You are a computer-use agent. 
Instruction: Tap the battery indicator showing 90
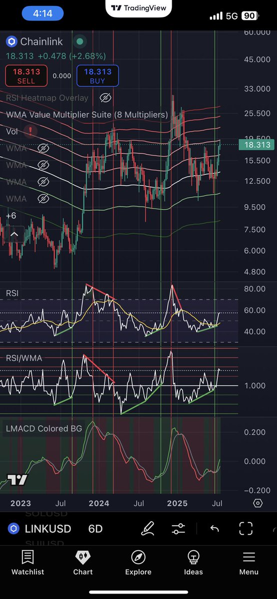click(250, 16)
